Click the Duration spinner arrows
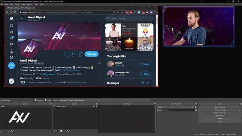 (196, 110)
